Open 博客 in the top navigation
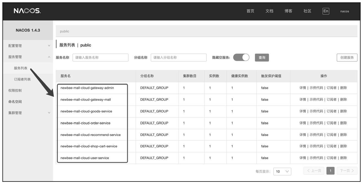The height and width of the screenshot is (184, 363). tap(288, 11)
